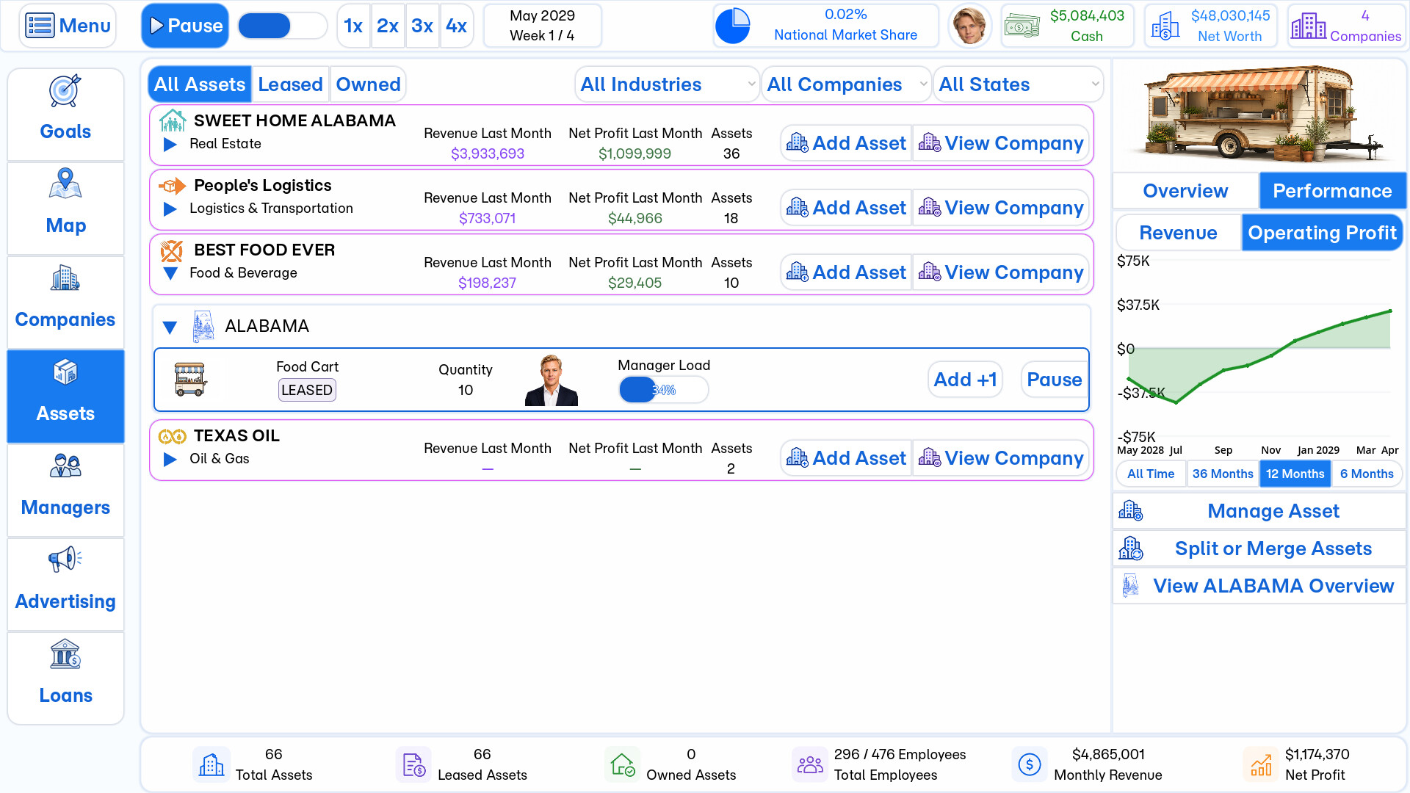Screen dimensions: 1410x793
Task: Click Split or Merge Assets
Action: click(1259, 548)
